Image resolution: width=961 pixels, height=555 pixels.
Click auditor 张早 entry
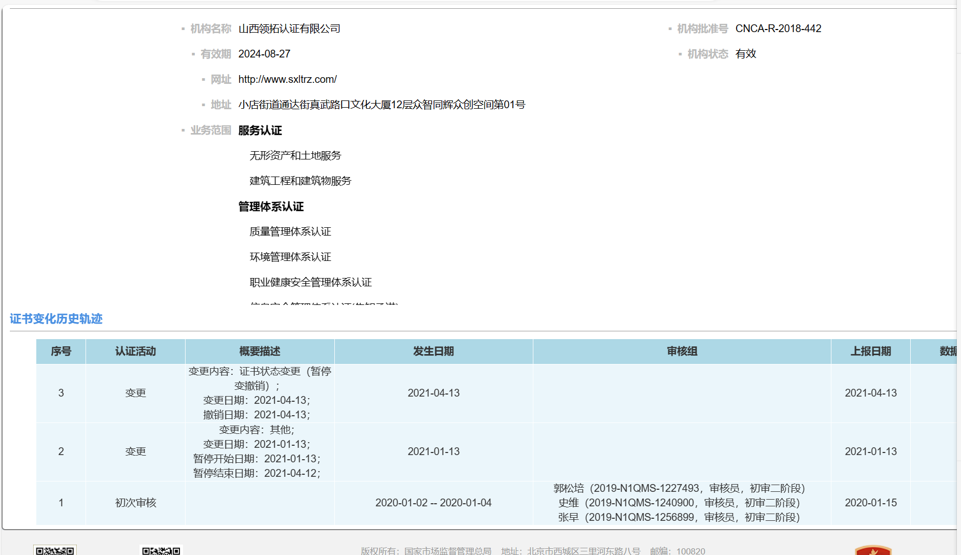[x=679, y=517]
